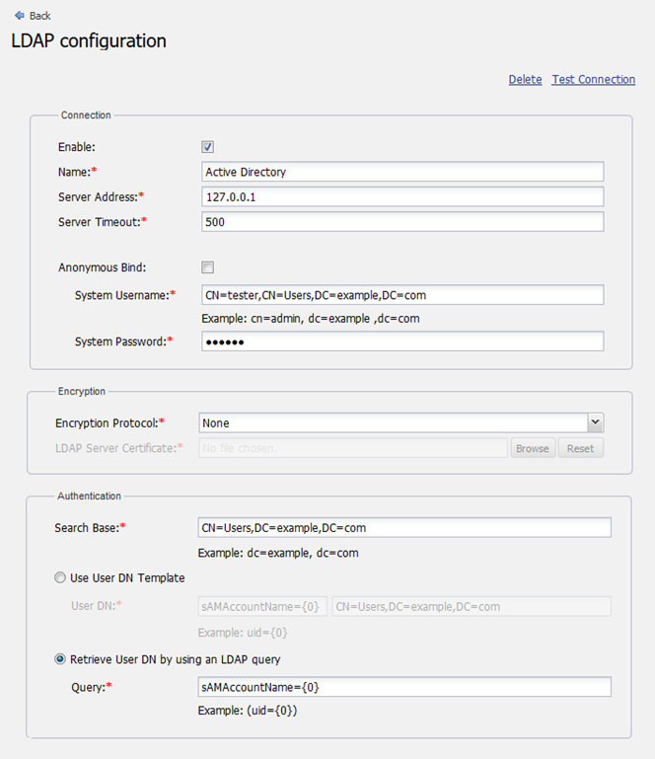Select the Use User DN Template option
Screen dimensions: 655x759
(61, 578)
